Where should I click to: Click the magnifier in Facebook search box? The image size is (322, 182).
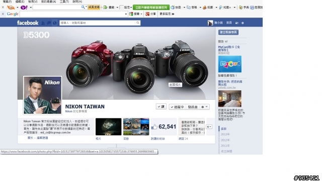(138, 23)
